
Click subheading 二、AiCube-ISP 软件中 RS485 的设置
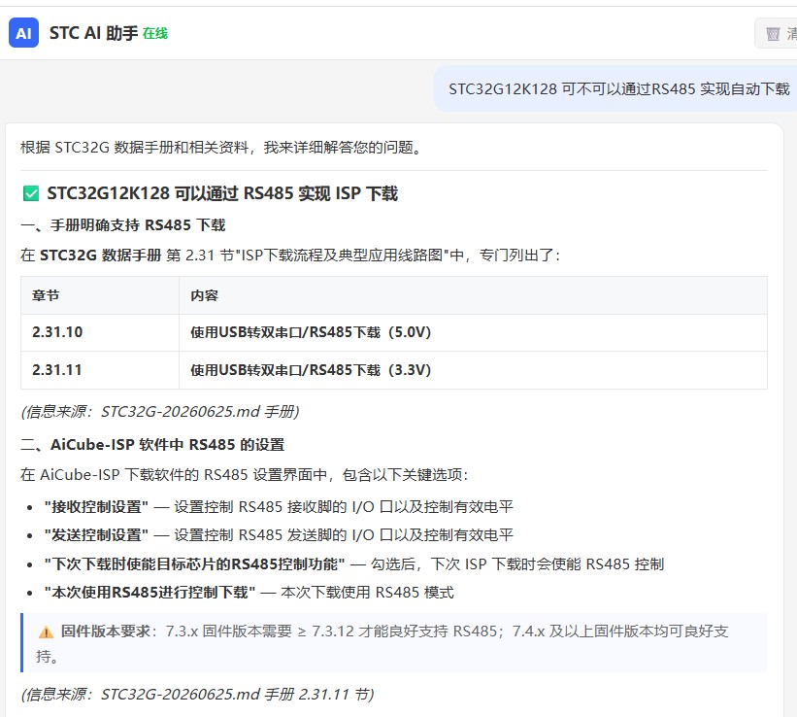pyautogui.click(x=152, y=445)
